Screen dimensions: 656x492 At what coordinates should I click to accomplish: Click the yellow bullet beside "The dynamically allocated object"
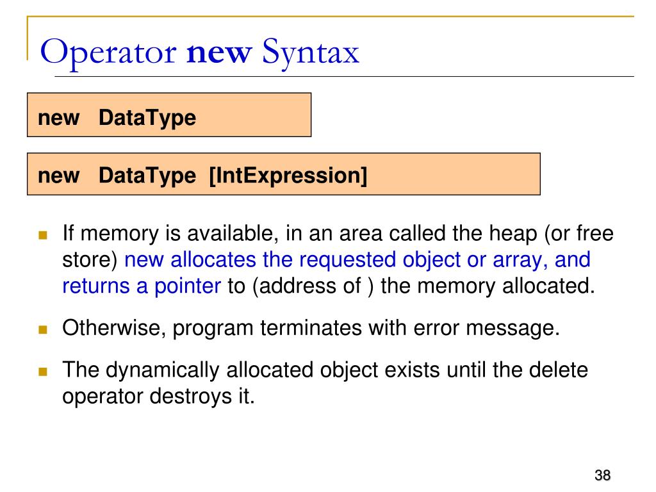click(x=44, y=371)
